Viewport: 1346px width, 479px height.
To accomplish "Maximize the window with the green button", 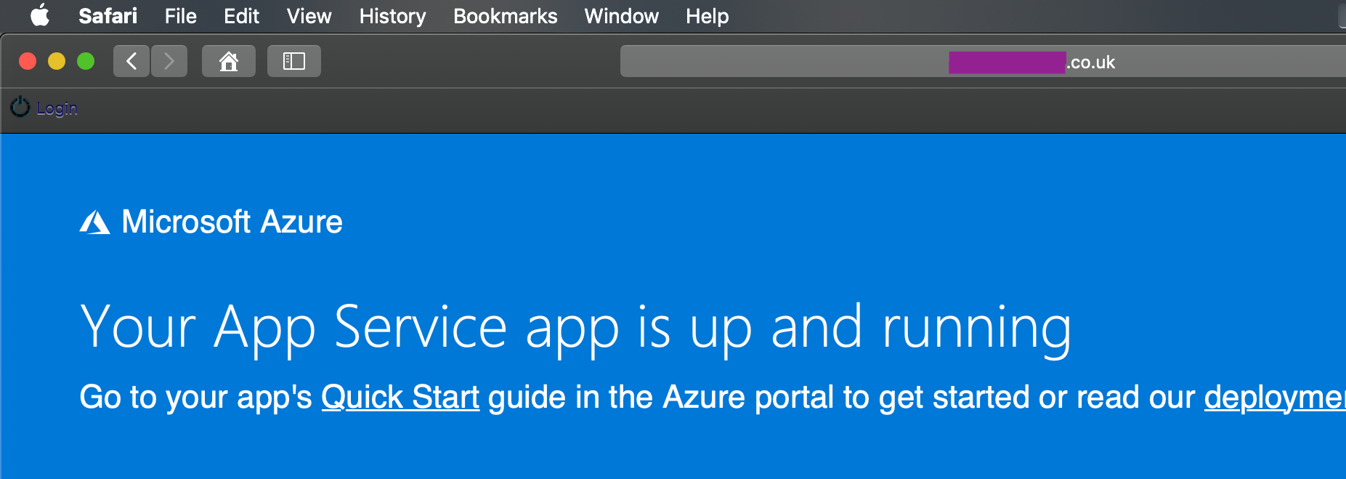I will tap(86, 61).
